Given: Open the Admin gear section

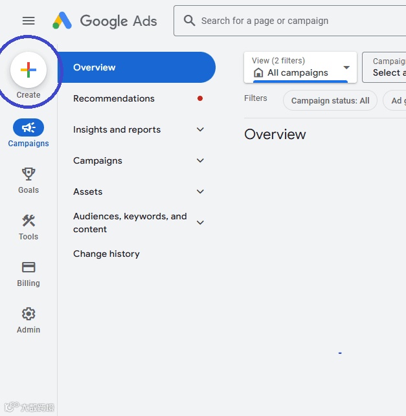Looking at the screenshot, I should 28,320.
